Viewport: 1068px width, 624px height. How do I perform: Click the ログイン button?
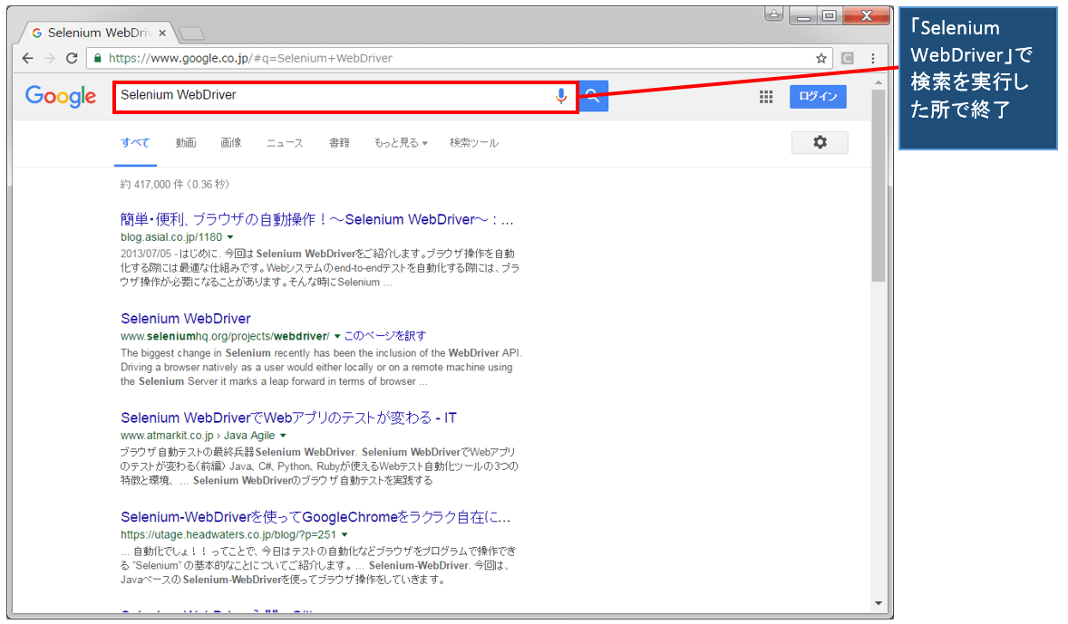(818, 97)
